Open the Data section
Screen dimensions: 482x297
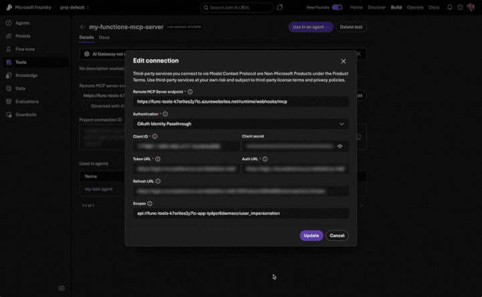[x=20, y=88]
